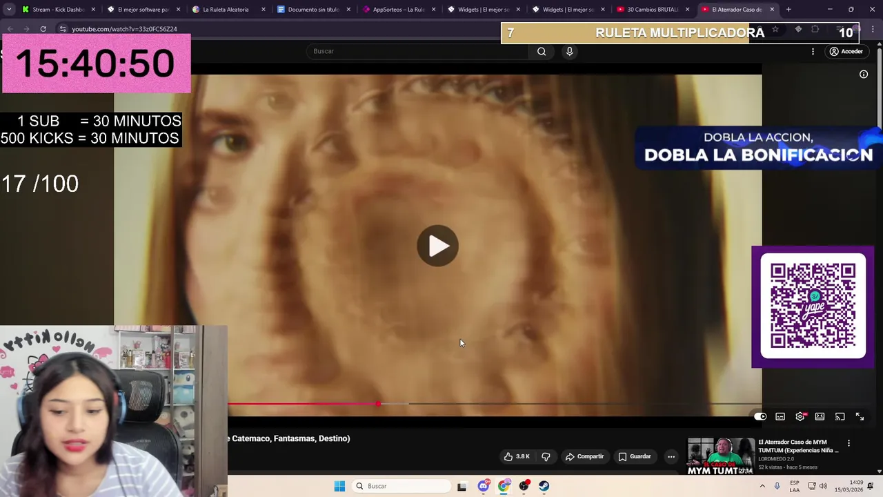883x497 pixels.
Task: Switch to the La Ruleta Aleatoria tab
Action: coord(226,10)
